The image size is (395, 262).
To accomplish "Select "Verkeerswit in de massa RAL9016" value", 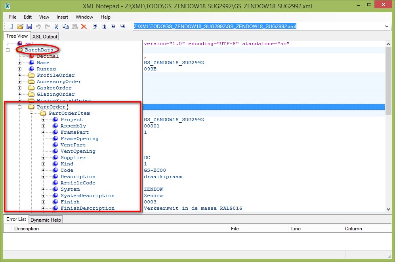I will (x=193, y=209).
